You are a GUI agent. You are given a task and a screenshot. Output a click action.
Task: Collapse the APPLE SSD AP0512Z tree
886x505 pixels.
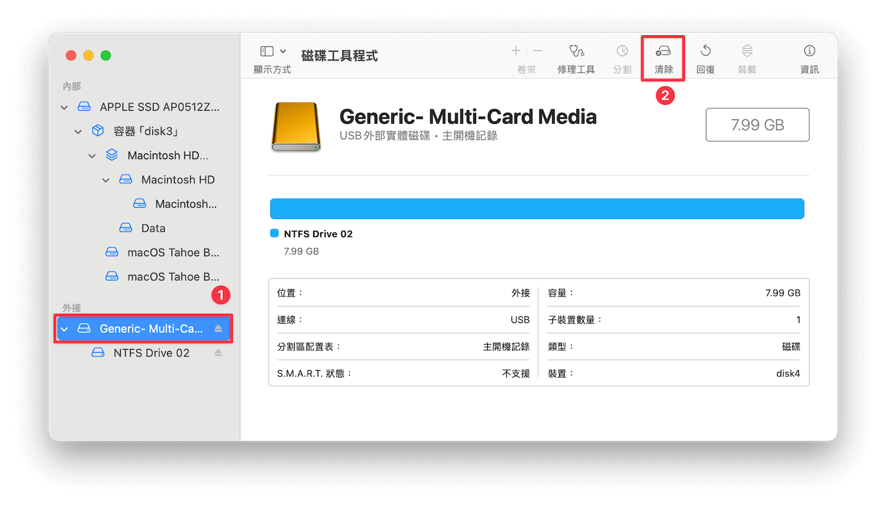[x=64, y=108]
